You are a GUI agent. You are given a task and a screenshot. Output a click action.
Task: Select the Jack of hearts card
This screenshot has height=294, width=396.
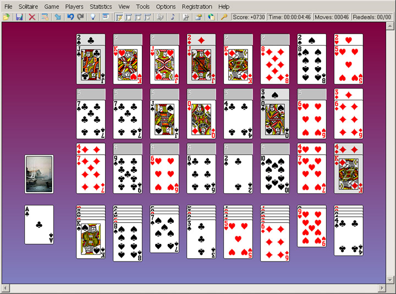click(x=164, y=65)
